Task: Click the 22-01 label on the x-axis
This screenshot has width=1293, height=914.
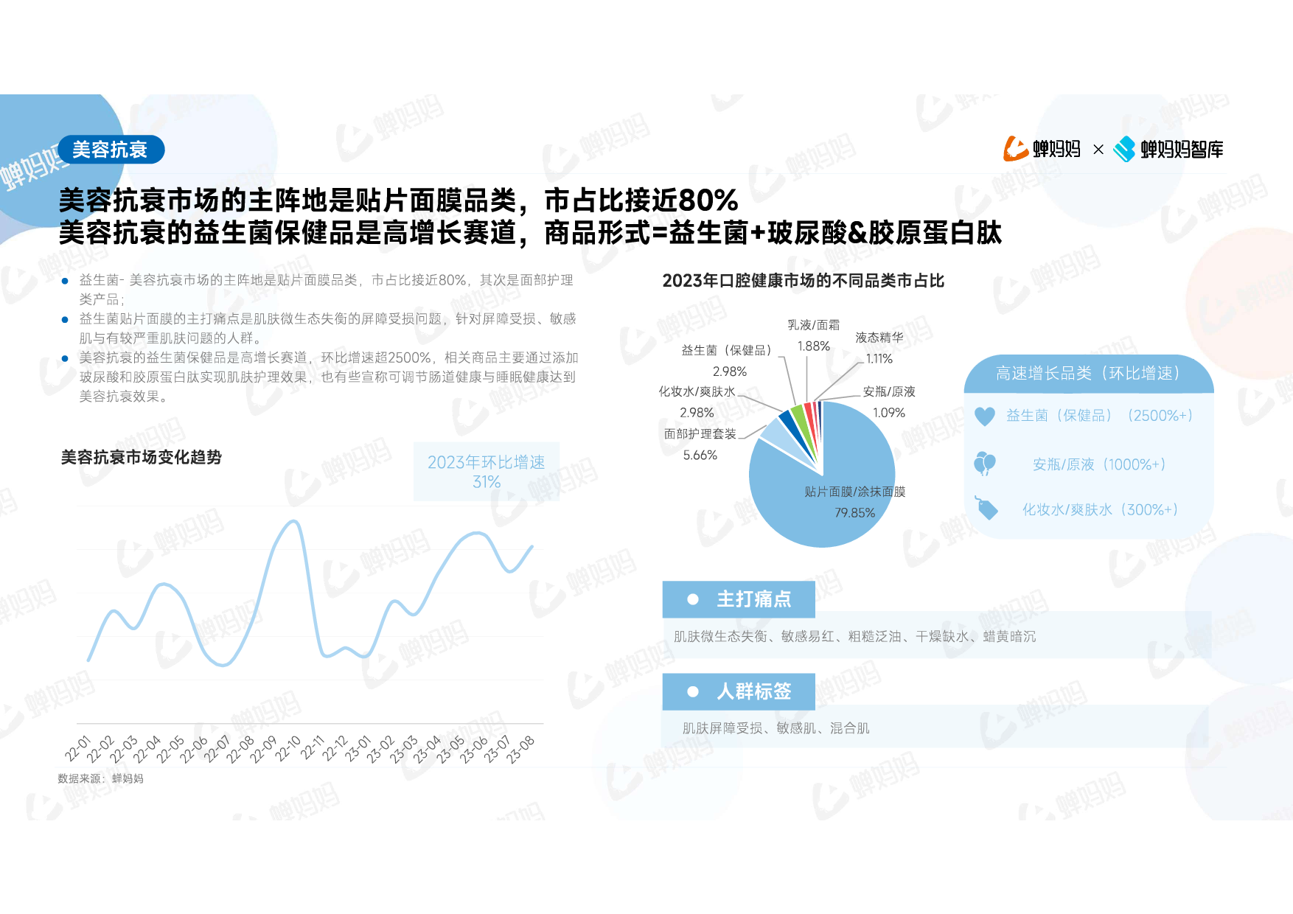Action: [x=77, y=748]
